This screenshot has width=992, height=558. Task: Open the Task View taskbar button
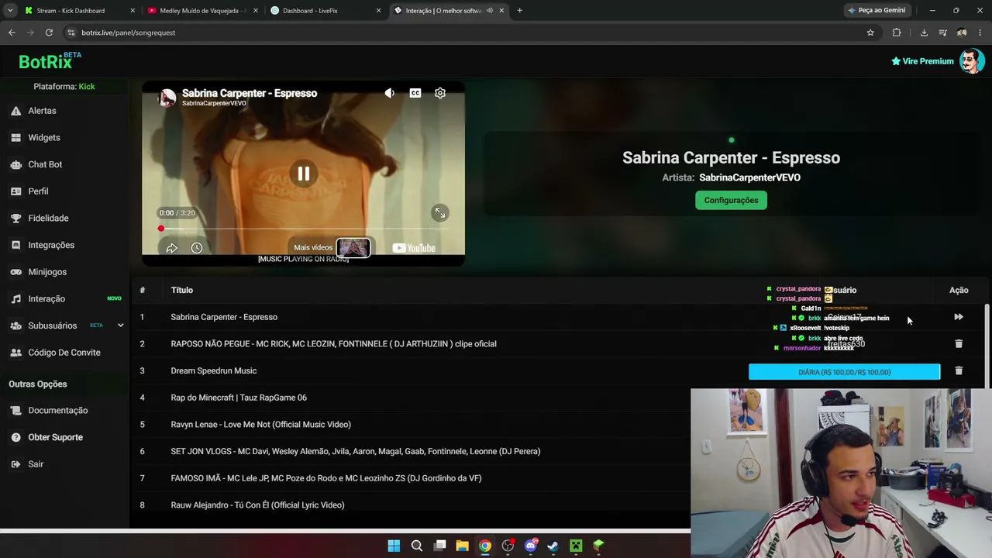click(439, 546)
